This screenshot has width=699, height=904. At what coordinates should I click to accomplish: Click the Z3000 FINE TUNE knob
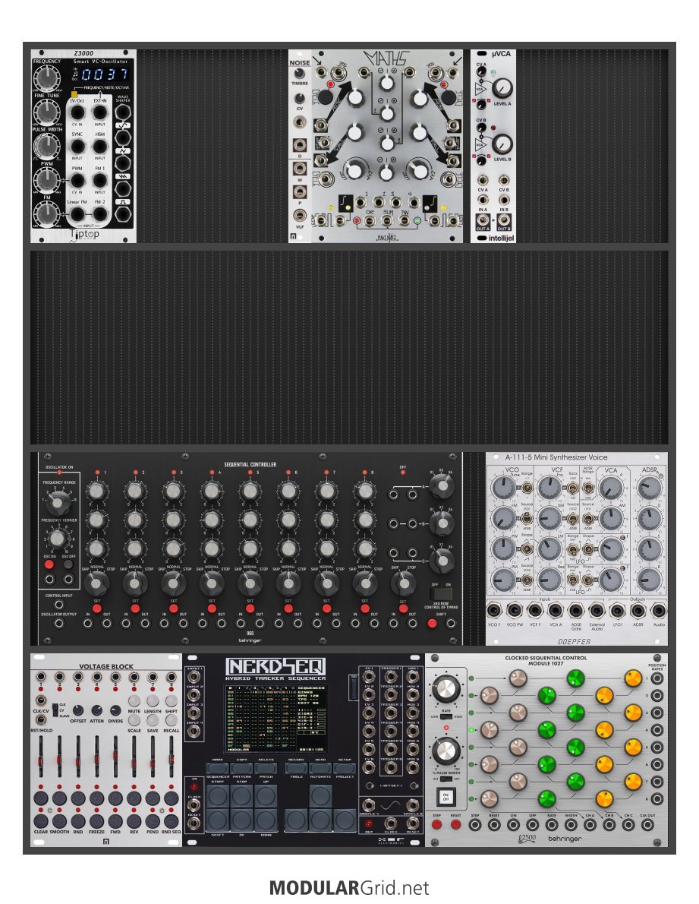click(46, 111)
